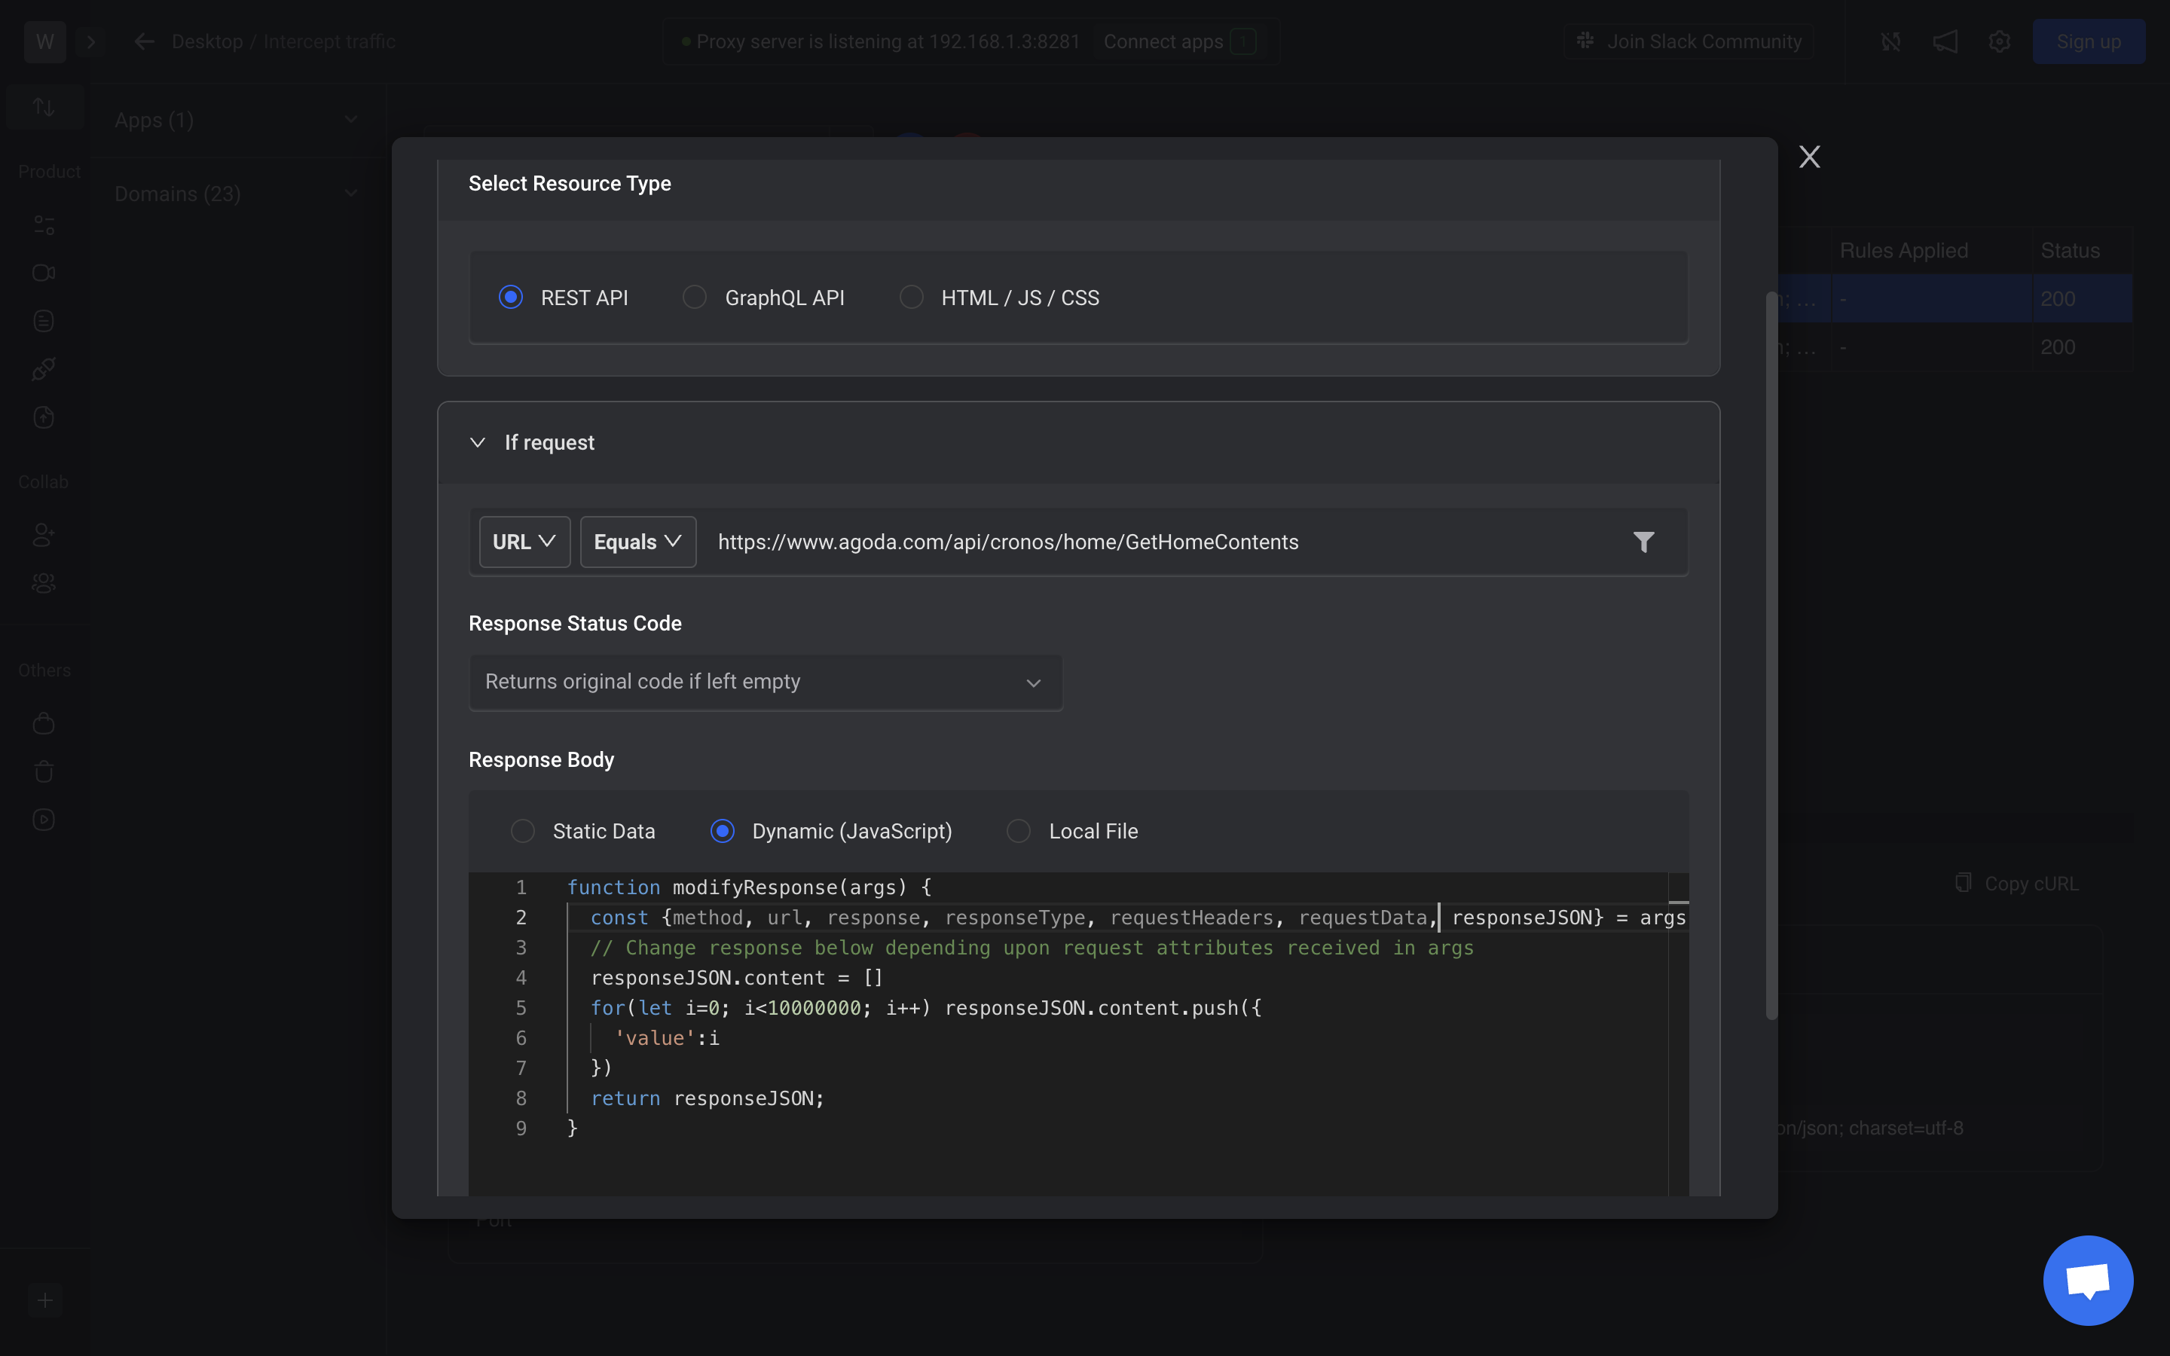Image resolution: width=2170 pixels, height=1356 pixels.
Task: Open the trash sidebar icon
Action: [x=44, y=771]
